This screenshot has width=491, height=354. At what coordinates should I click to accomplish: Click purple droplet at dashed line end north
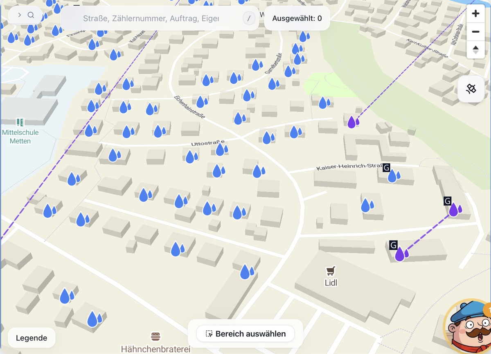point(352,122)
